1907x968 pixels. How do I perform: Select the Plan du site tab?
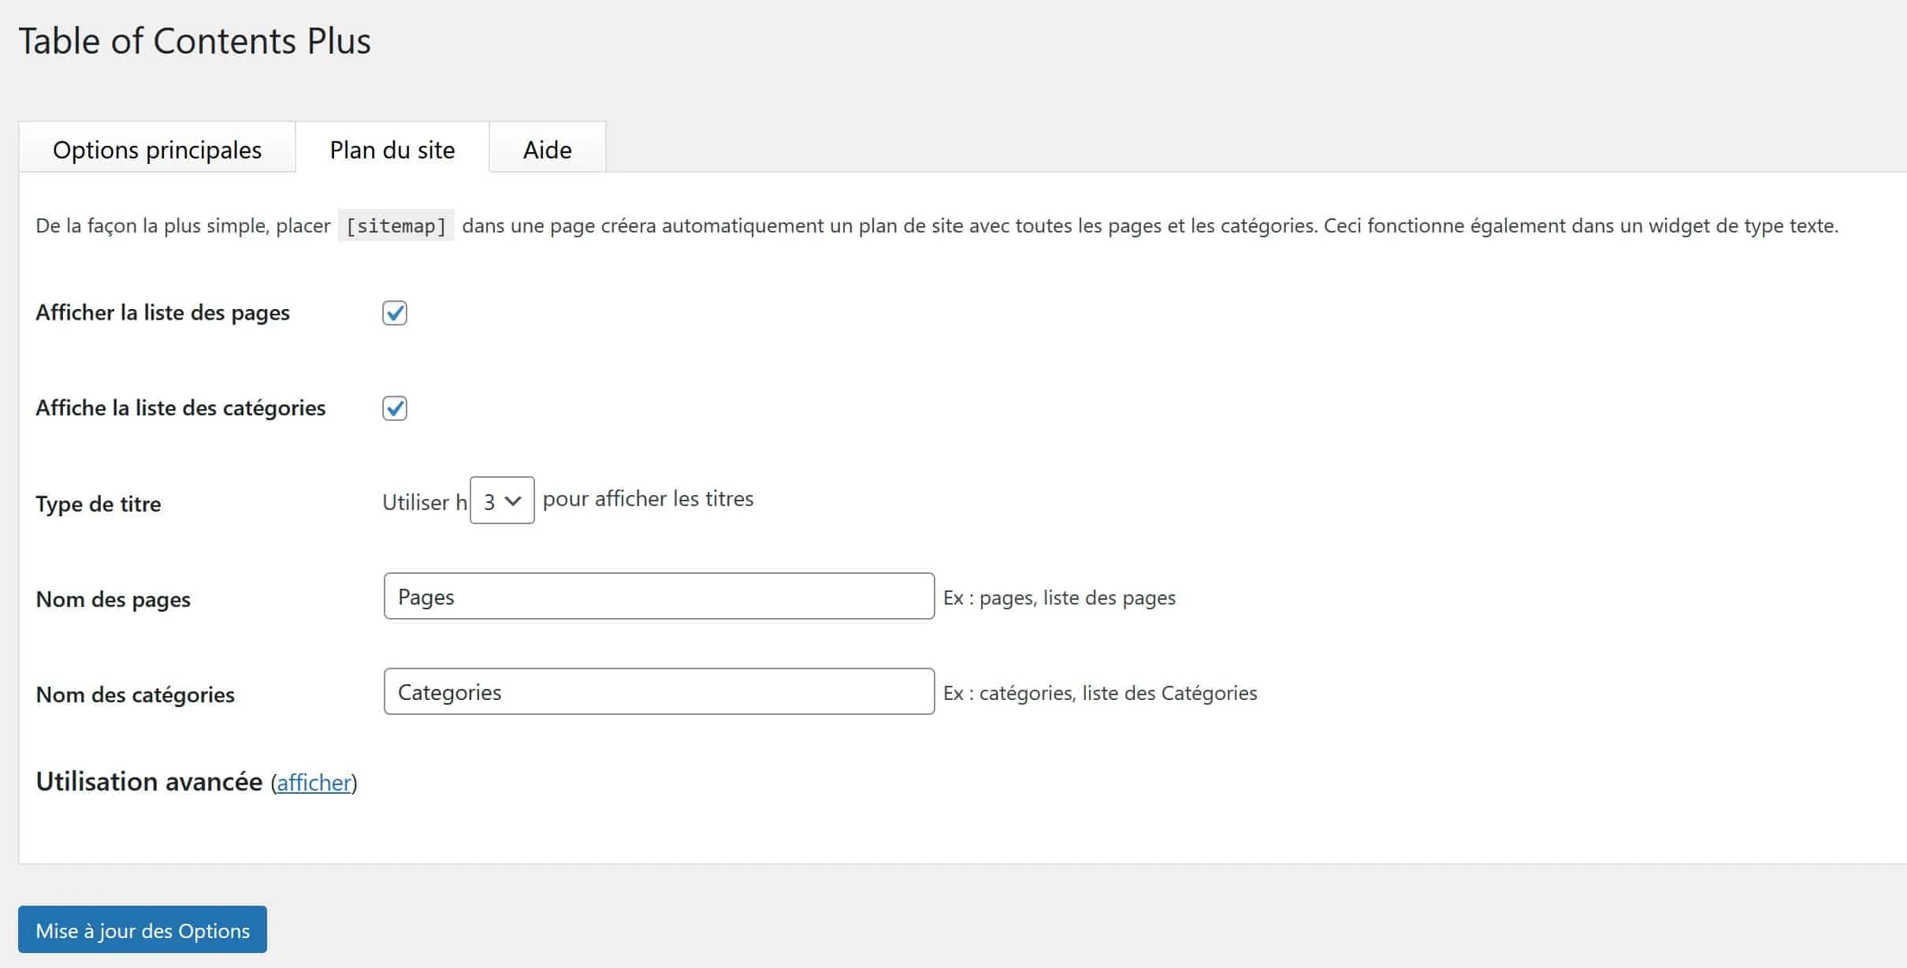(x=392, y=147)
